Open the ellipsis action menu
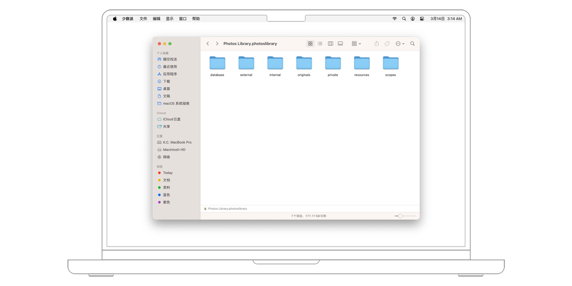The width and height of the screenshot is (572, 286). pyautogui.click(x=400, y=43)
